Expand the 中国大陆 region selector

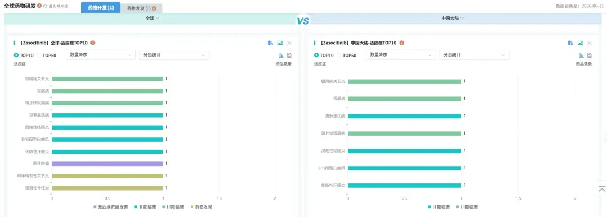[x=452, y=18]
